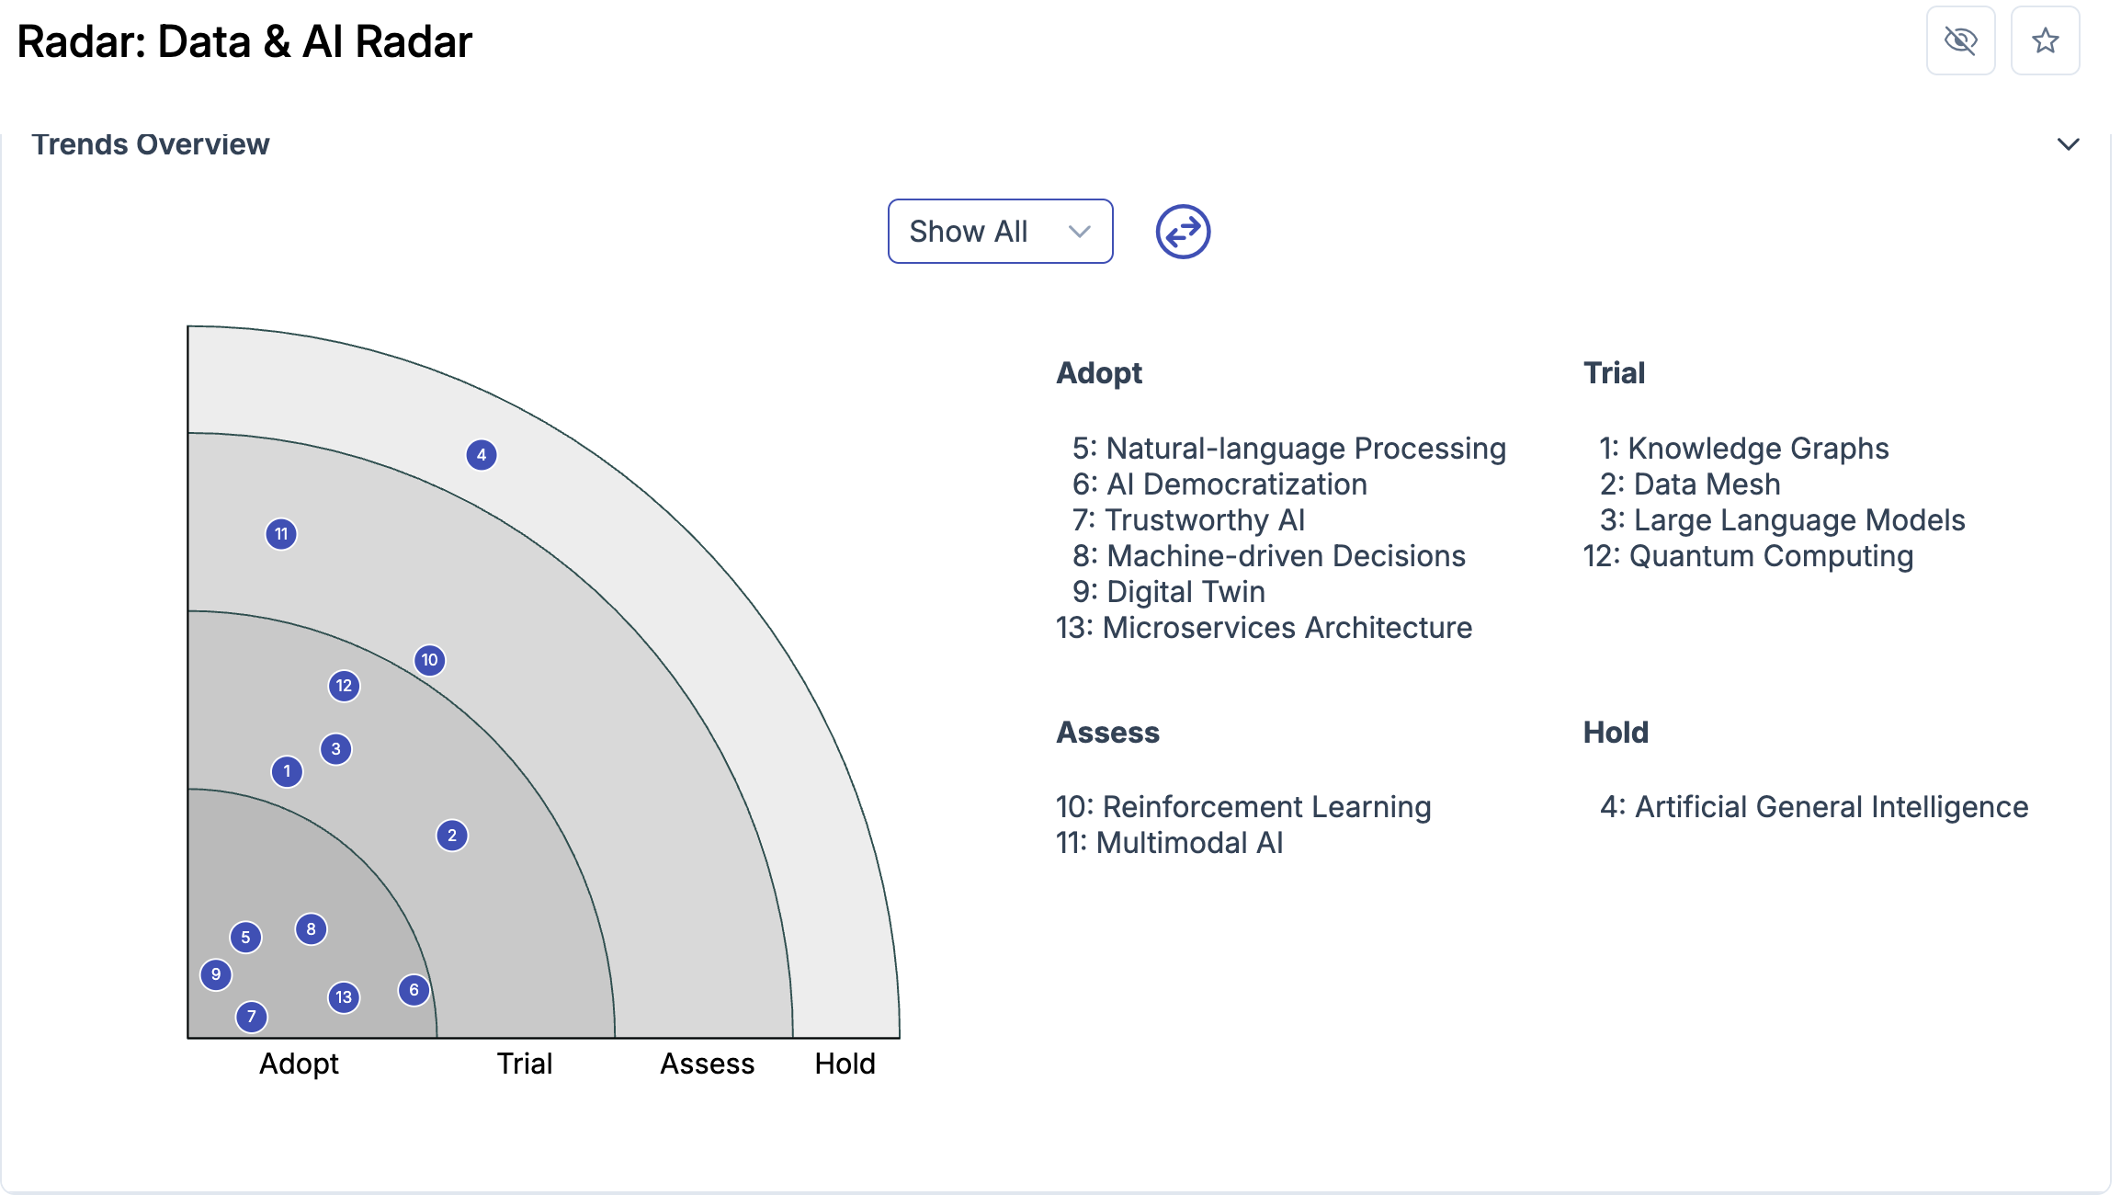Open the Show All dropdown

point(999,232)
